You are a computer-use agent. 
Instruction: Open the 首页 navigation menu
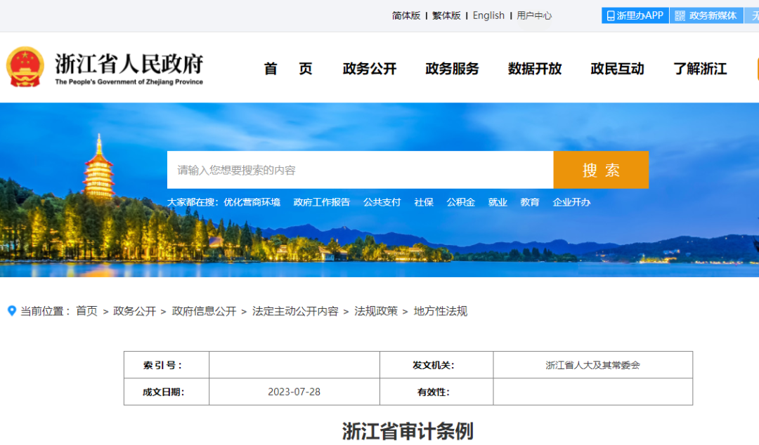(288, 69)
